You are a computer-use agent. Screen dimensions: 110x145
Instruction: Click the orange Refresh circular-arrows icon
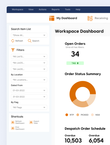coord(13,41)
